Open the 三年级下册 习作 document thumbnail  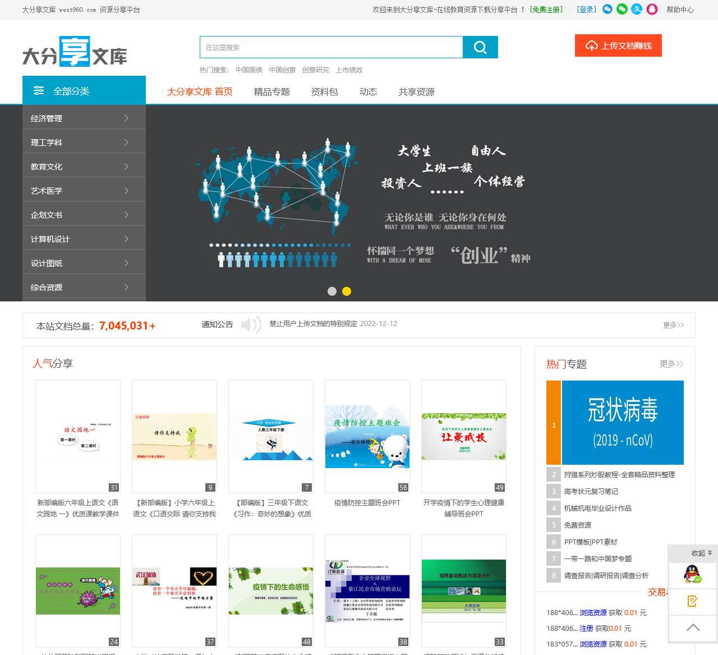pyautogui.click(x=271, y=437)
